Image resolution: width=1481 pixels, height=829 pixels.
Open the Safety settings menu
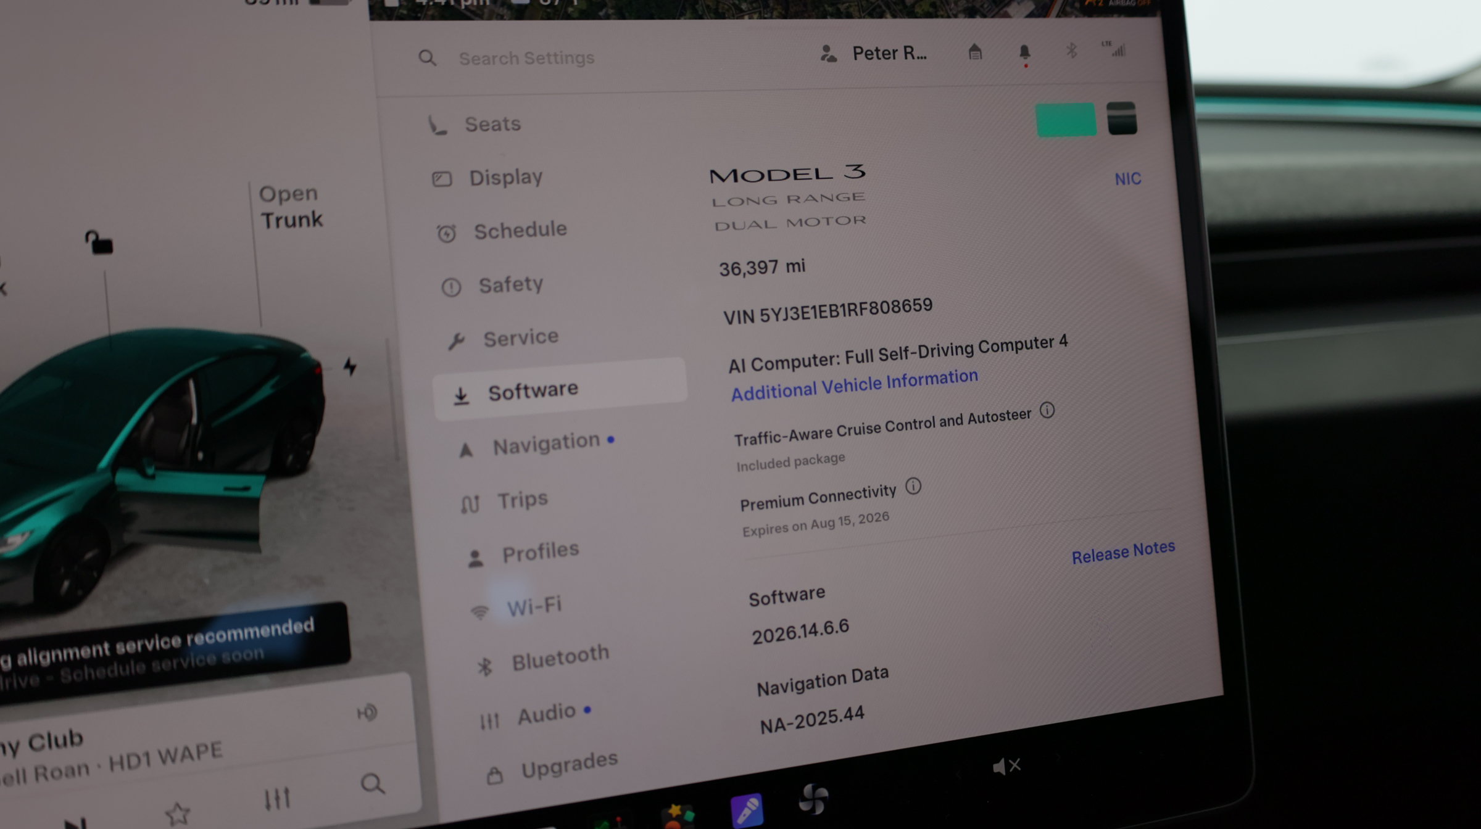click(492, 285)
